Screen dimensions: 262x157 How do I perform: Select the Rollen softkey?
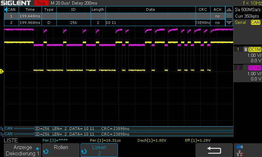[61, 150]
